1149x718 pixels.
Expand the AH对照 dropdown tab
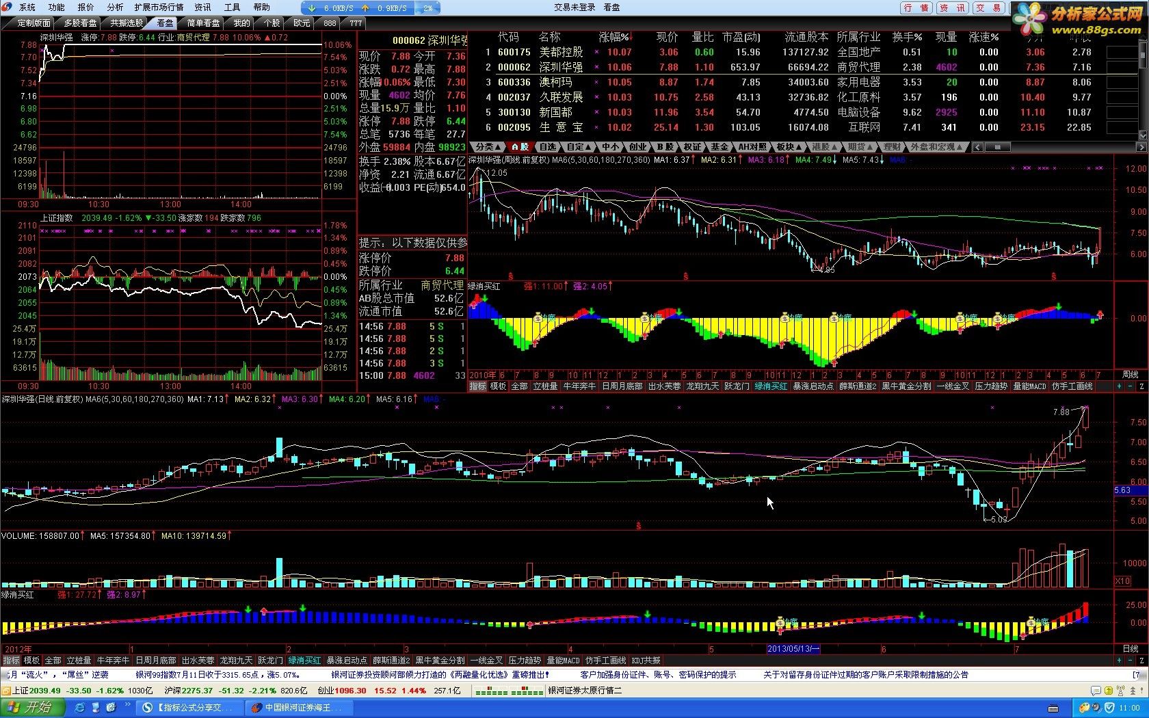point(752,147)
